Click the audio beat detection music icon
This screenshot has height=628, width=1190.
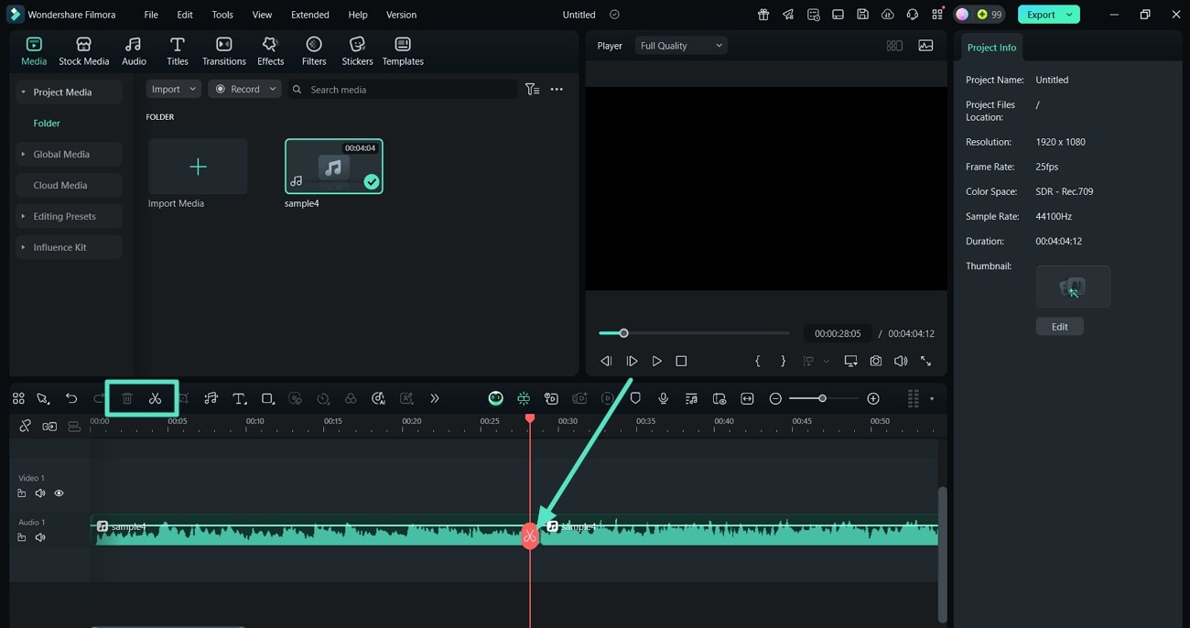[211, 398]
